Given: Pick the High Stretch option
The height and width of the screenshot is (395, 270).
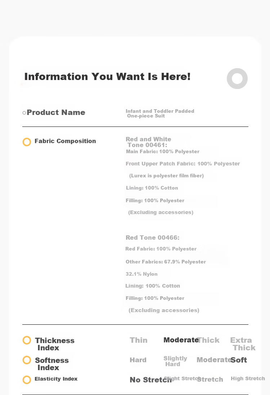Looking at the screenshot, I should click(248, 378).
